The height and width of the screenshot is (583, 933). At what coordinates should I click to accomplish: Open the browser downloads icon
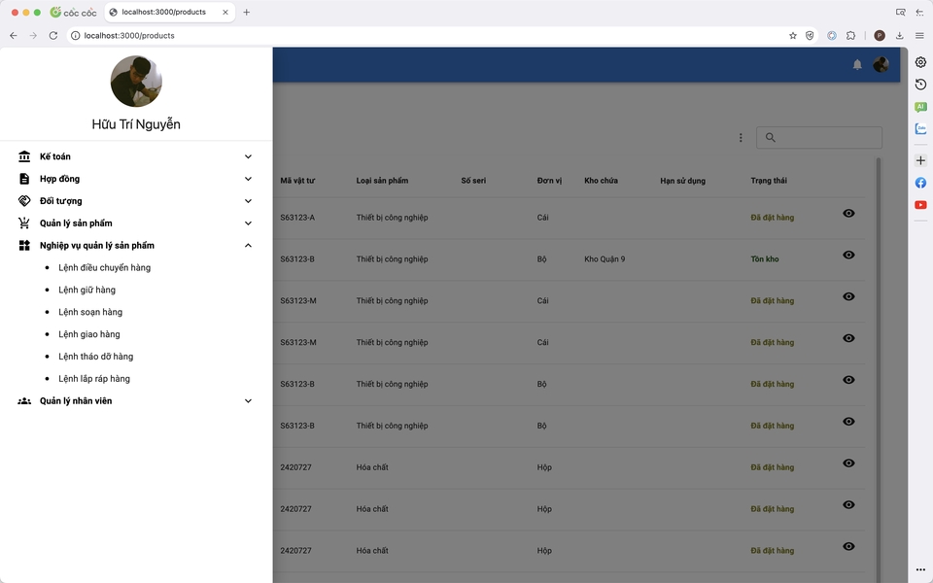900,36
